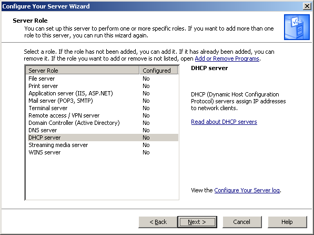Open wizard Help button

click(287, 222)
